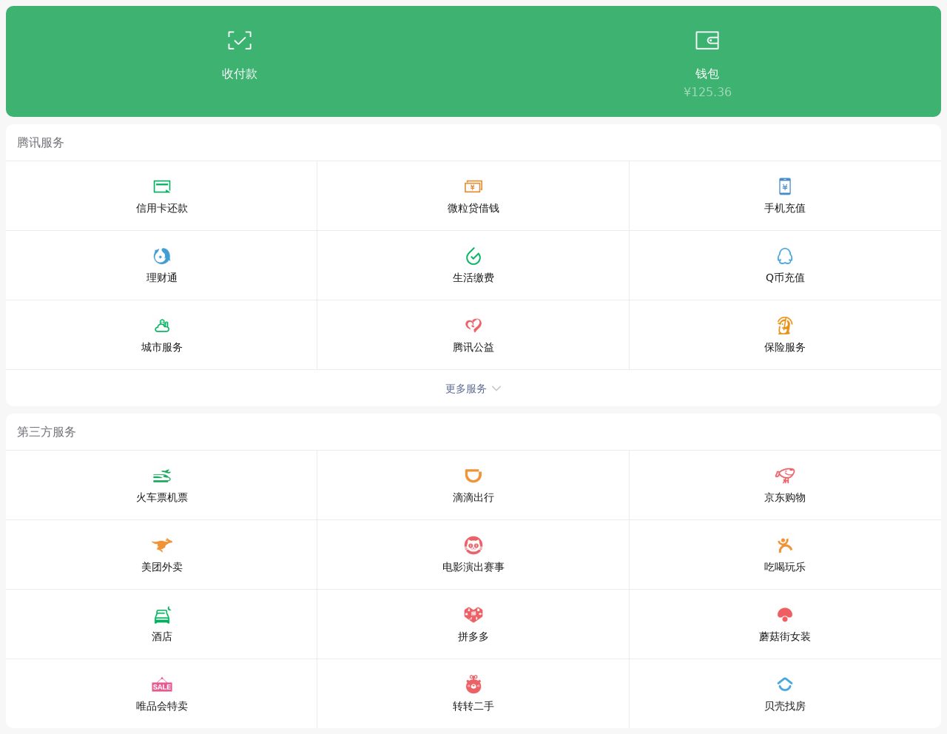The height and width of the screenshot is (734, 947).
Task: Open the 京东购物 dog icon
Action: tap(785, 476)
